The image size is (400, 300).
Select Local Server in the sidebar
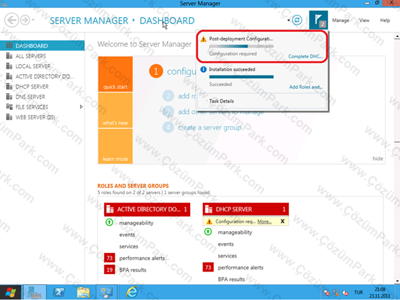pos(42,66)
